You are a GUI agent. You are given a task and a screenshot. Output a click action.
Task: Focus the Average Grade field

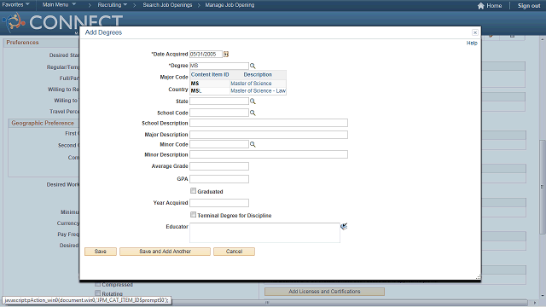(x=219, y=166)
